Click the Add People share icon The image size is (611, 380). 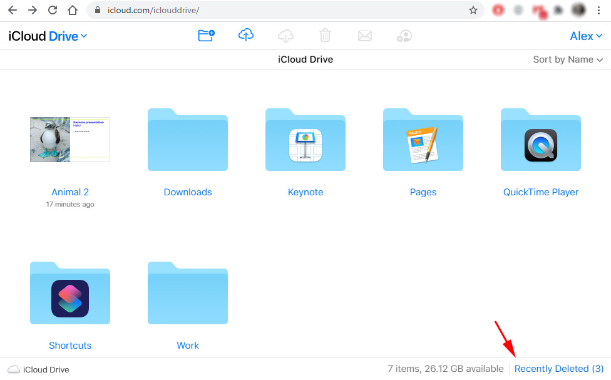404,36
